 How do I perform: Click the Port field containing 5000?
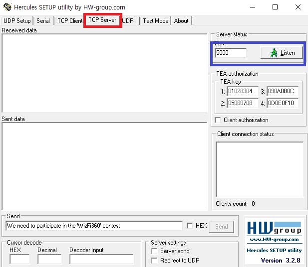click(x=231, y=53)
